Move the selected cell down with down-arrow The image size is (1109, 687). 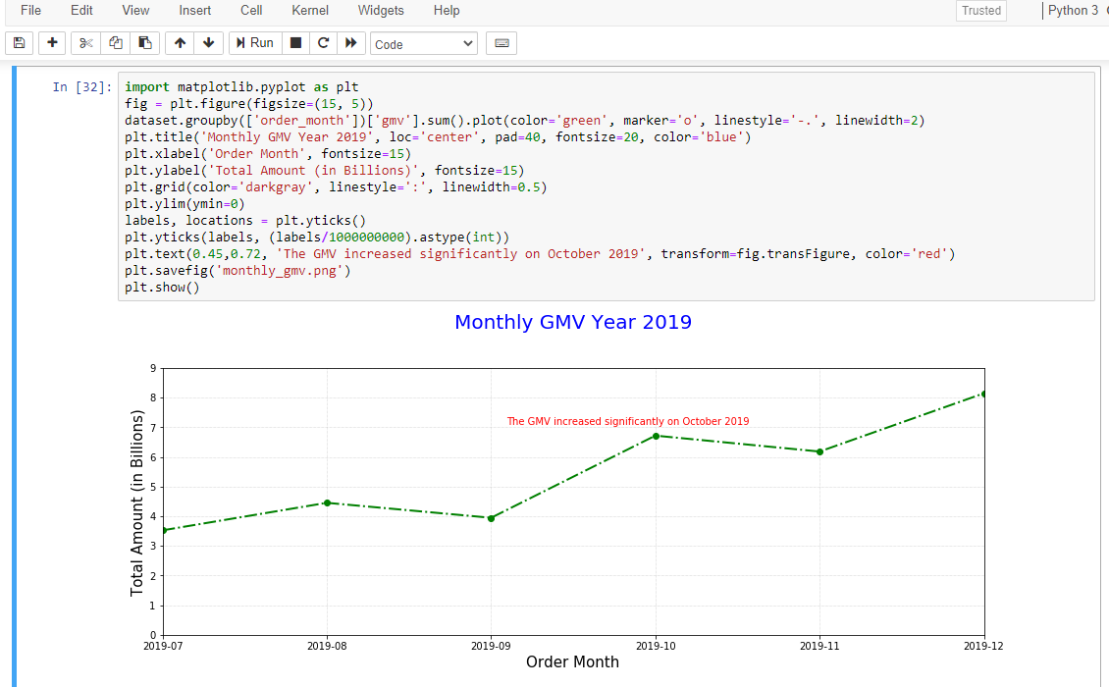208,42
